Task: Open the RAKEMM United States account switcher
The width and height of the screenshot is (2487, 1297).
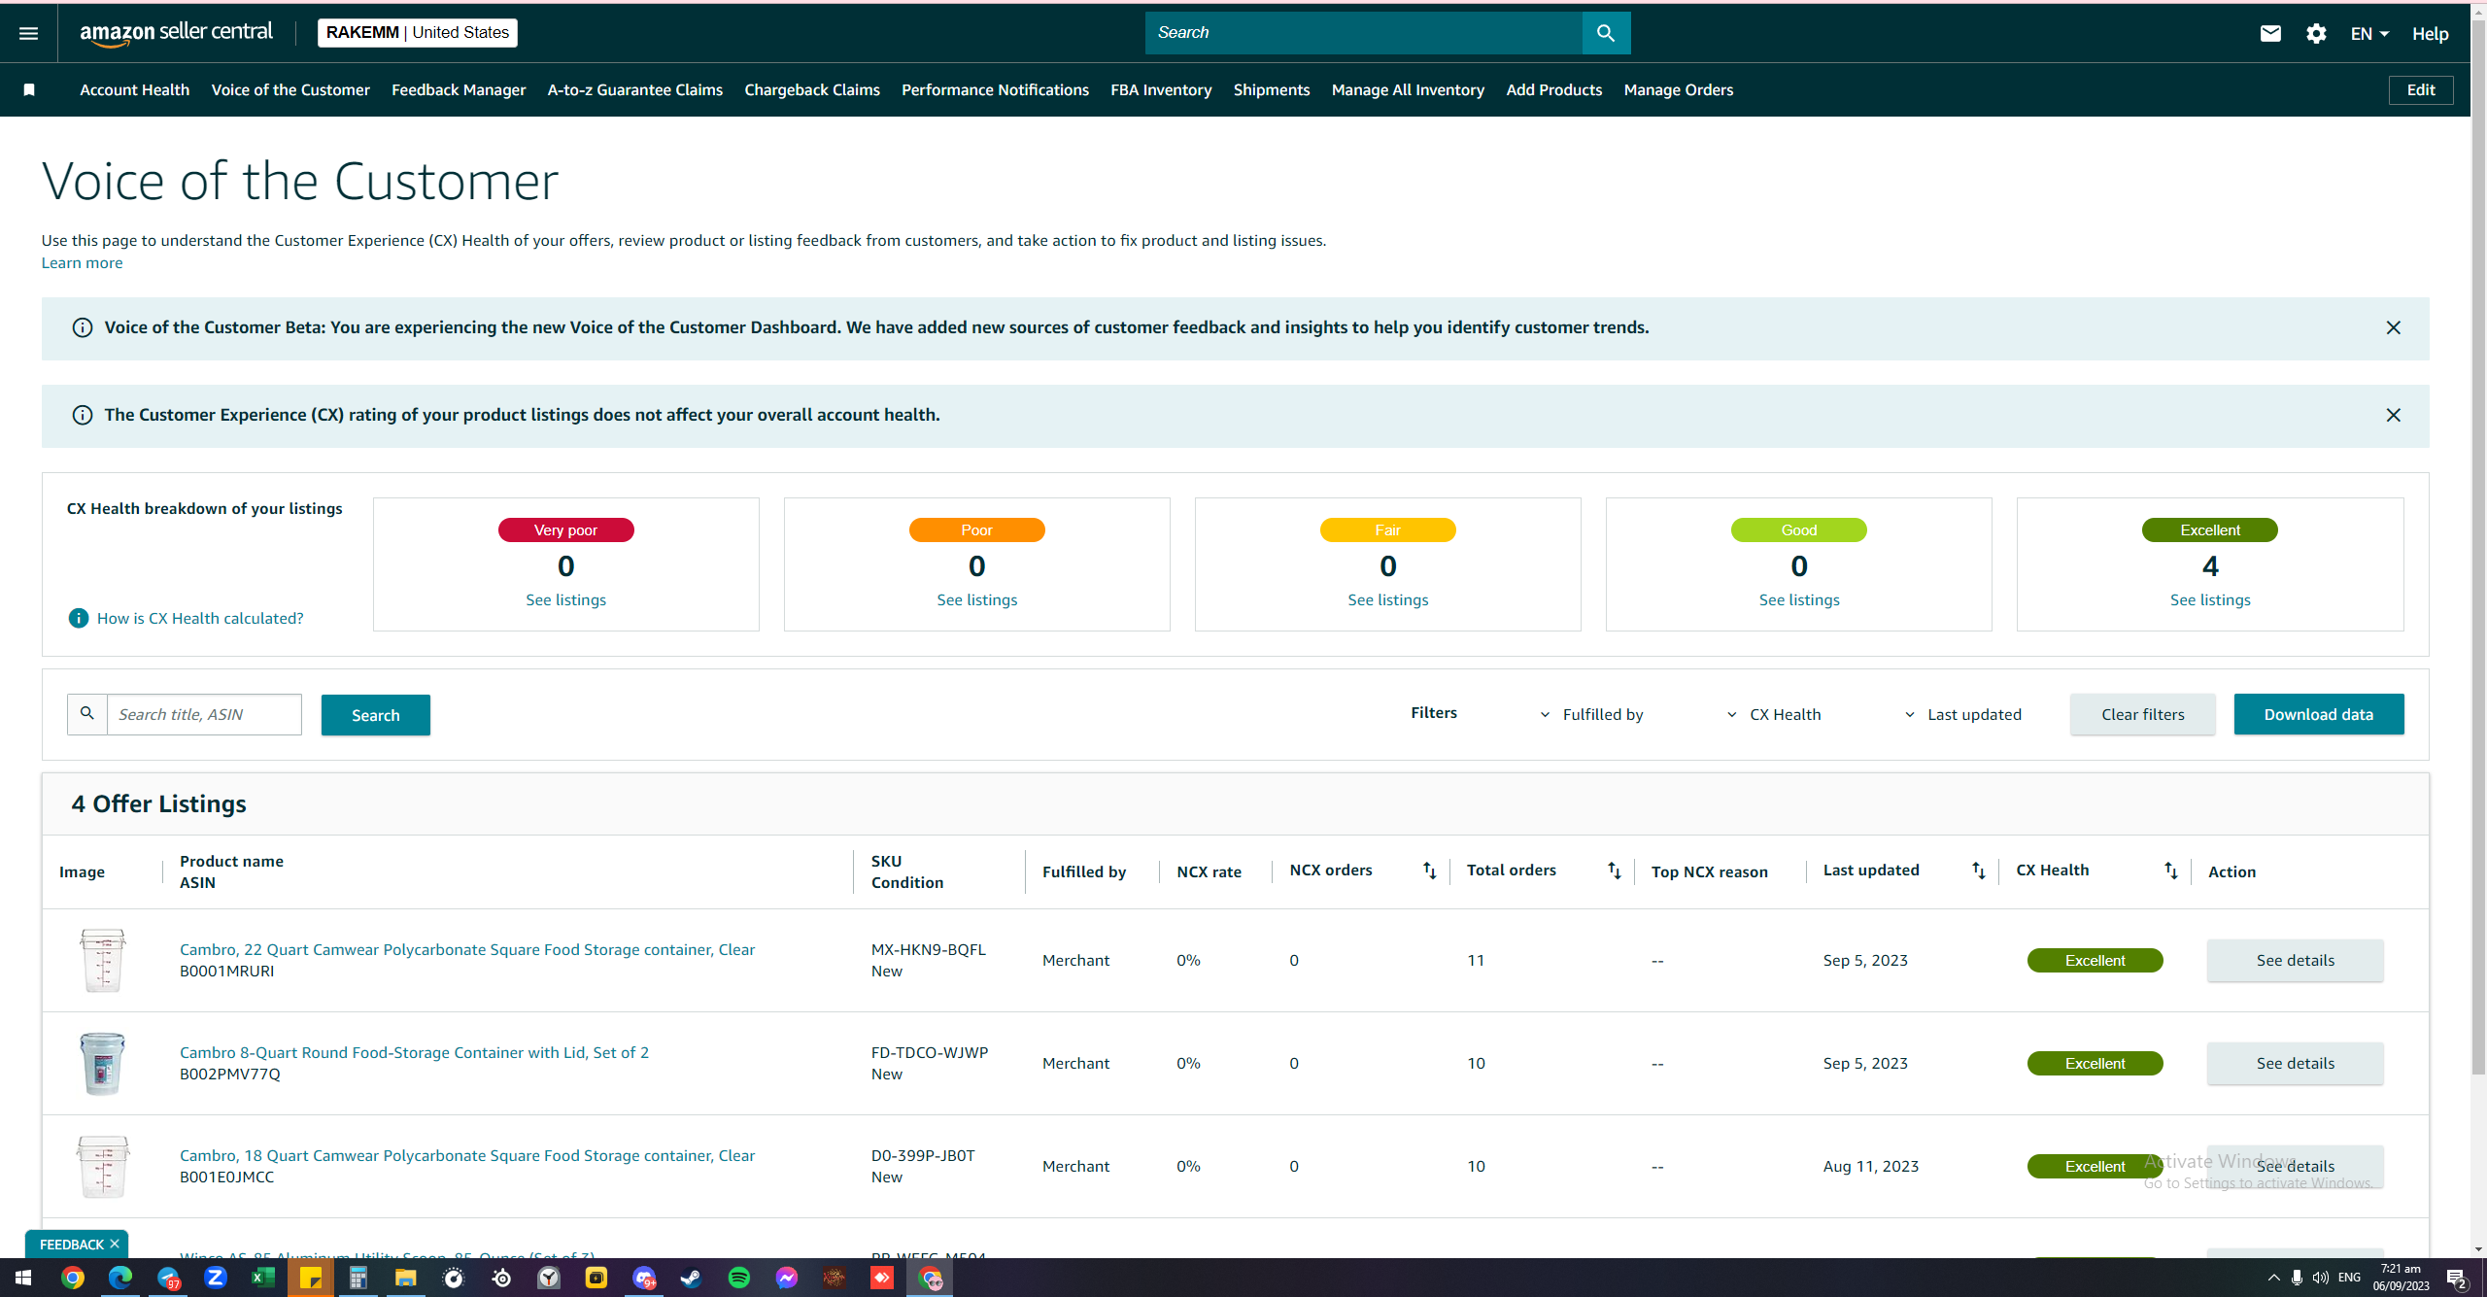Action: coord(418,33)
